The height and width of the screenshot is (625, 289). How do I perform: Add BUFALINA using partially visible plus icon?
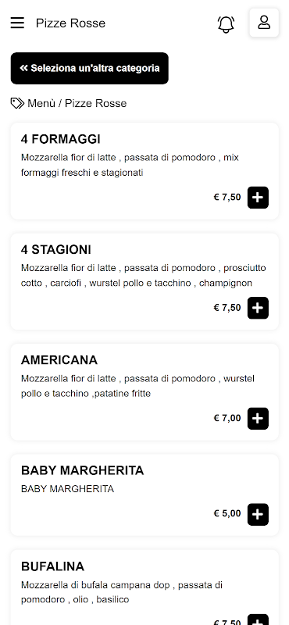(258, 620)
